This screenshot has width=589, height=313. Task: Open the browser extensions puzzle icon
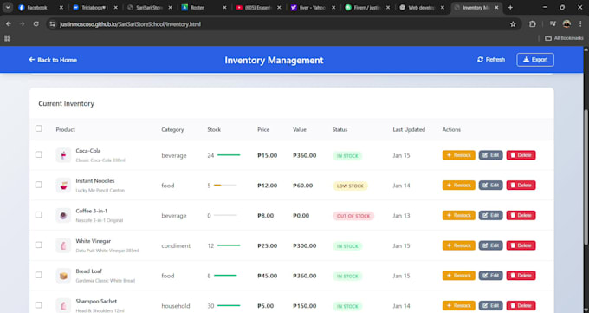coord(533,24)
